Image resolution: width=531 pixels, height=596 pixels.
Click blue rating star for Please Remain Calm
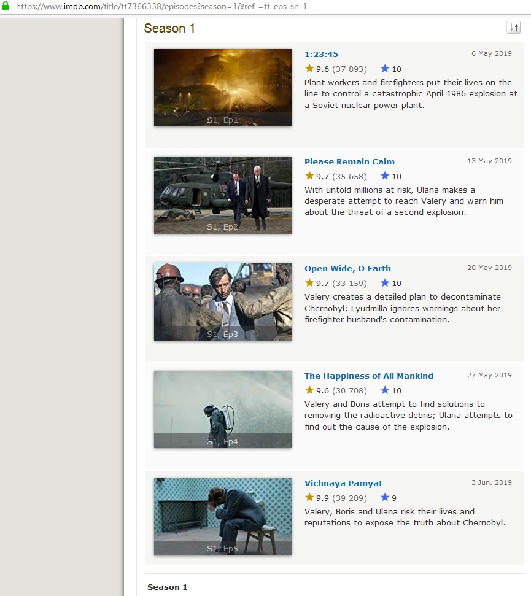tap(385, 176)
